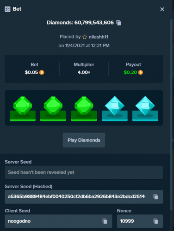This screenshot has width=174, height=231.
Task: Click the Multiplier value 4.00×
Action: 84,72
